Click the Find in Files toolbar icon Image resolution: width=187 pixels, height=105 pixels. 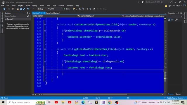[74, 9]
